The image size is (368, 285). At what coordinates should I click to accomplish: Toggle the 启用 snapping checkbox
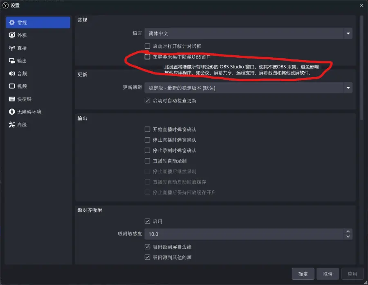(147, 221)
